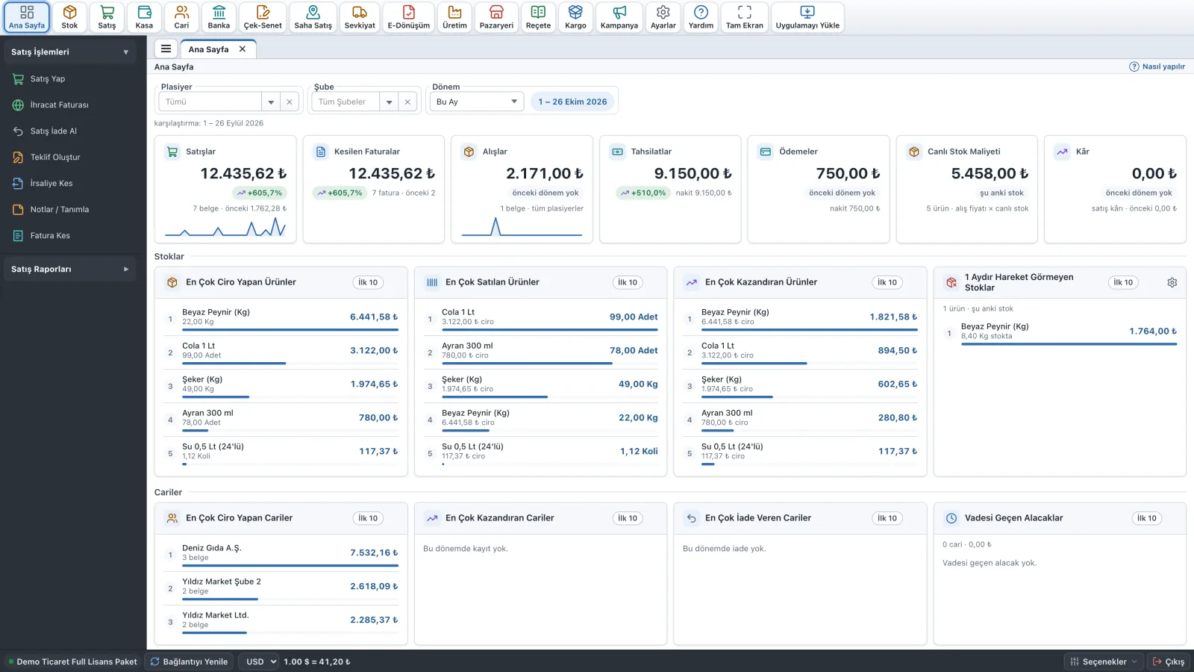Screen dimensions: 1194x672
Task: Open the Cari accounts module
Action: (x=181, y=17)
